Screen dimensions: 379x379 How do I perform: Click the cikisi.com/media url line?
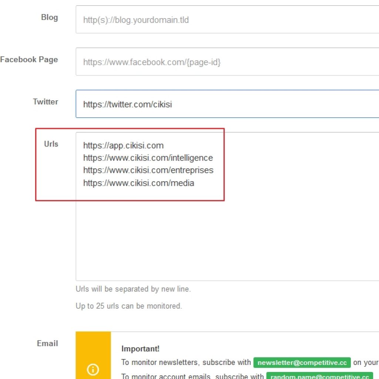pos(138,183)
